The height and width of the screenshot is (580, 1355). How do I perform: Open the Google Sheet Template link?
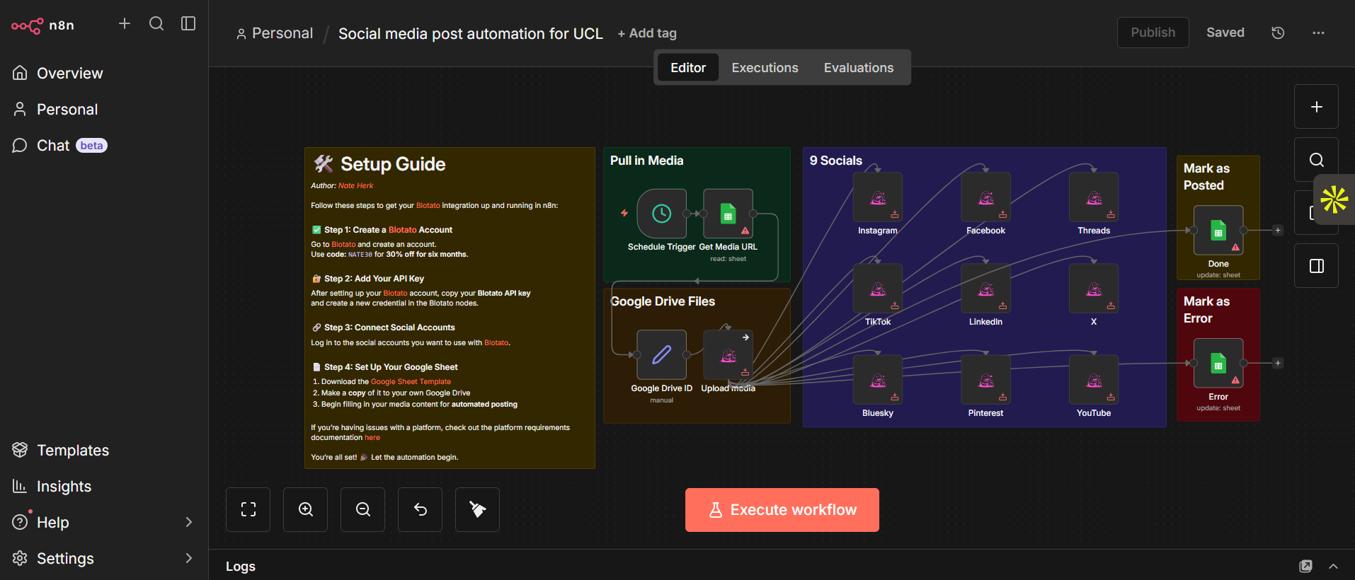(x=411, y=382)
